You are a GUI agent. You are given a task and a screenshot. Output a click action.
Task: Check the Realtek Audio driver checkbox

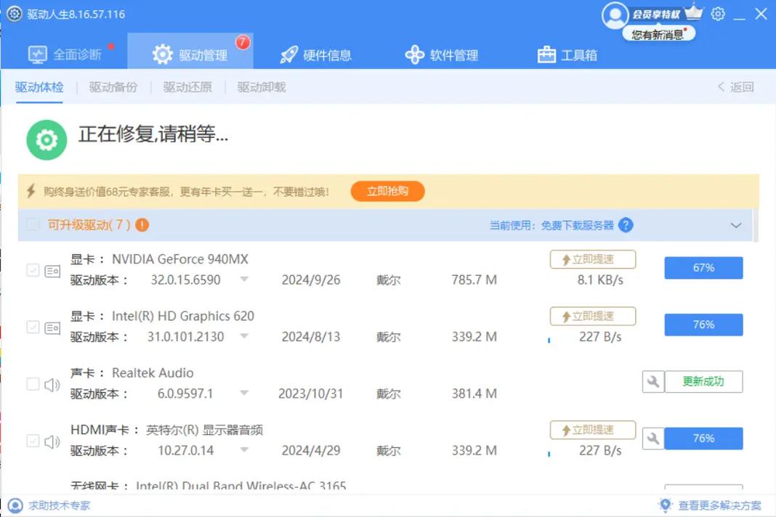point(32,383)
